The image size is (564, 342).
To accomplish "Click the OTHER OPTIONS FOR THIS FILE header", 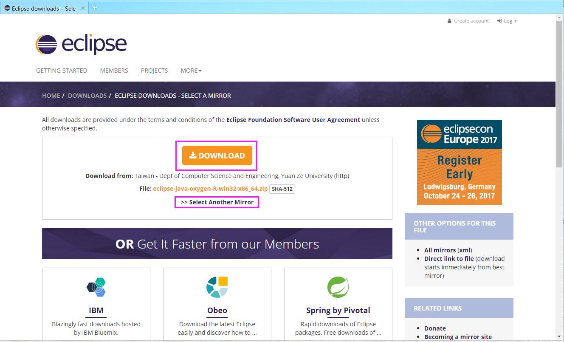I will pyautogui.click(x=459, y=226).
